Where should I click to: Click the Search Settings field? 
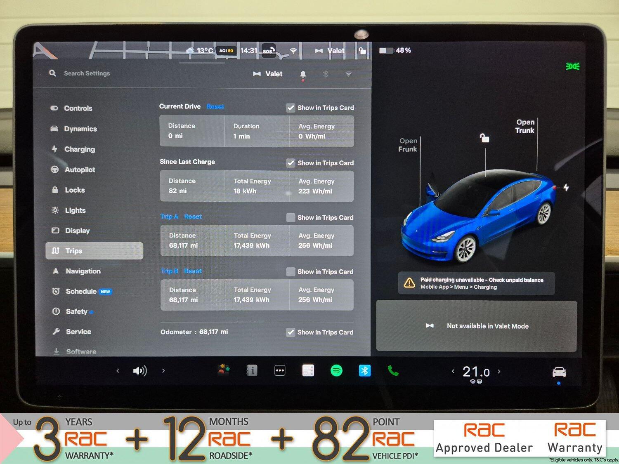coord(87,73)
